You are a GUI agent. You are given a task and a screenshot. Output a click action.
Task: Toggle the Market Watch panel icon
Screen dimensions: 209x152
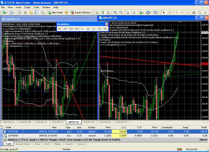tap(19, 12)
